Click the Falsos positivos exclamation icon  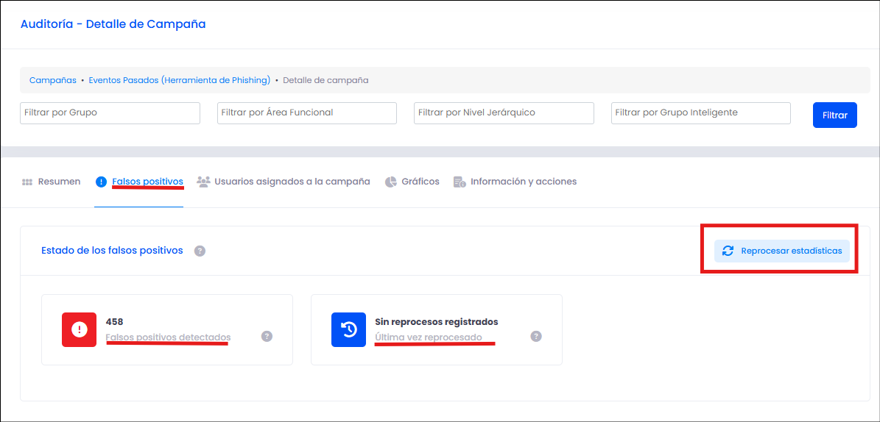pos(101,182)
